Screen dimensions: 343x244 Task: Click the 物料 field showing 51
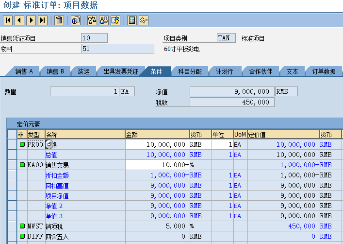[117, 49]
